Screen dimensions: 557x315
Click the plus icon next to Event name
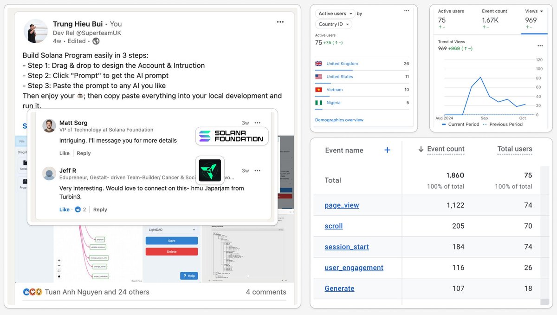pyautogui.click(x=388, y=150)
